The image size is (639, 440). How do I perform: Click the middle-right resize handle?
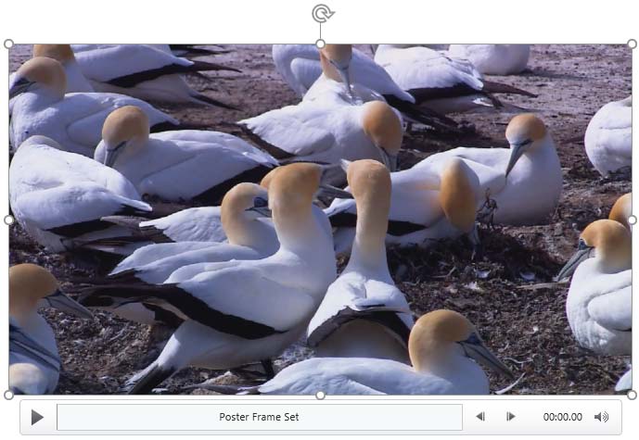(632, 220)
